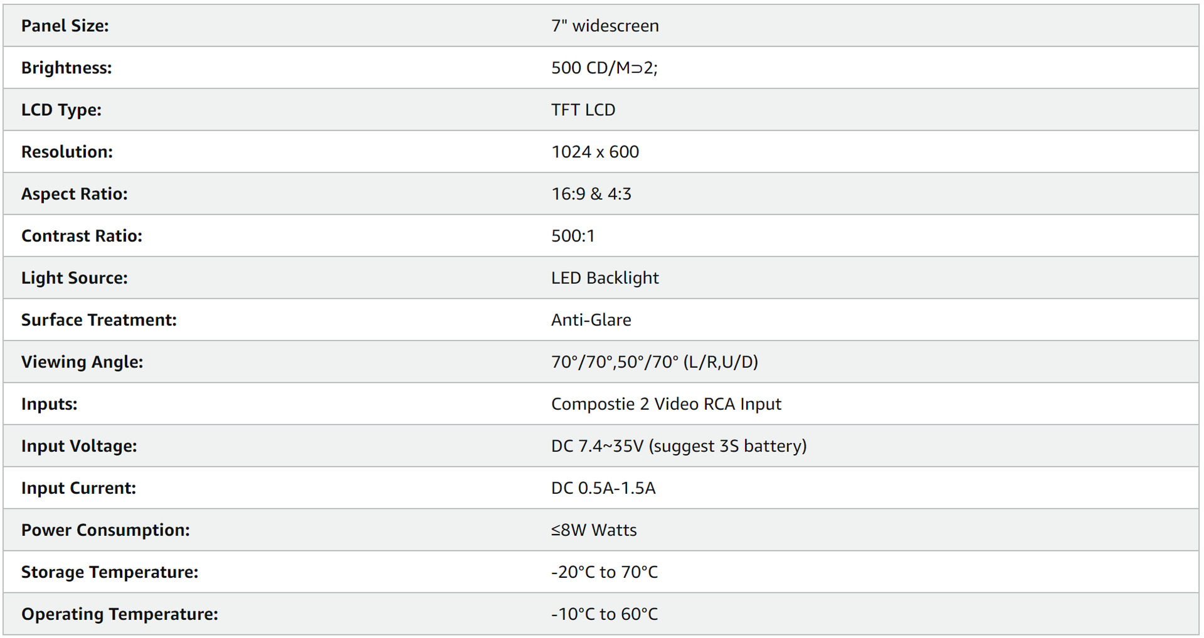Click the "Panel Size:" label

click(65, 26)
